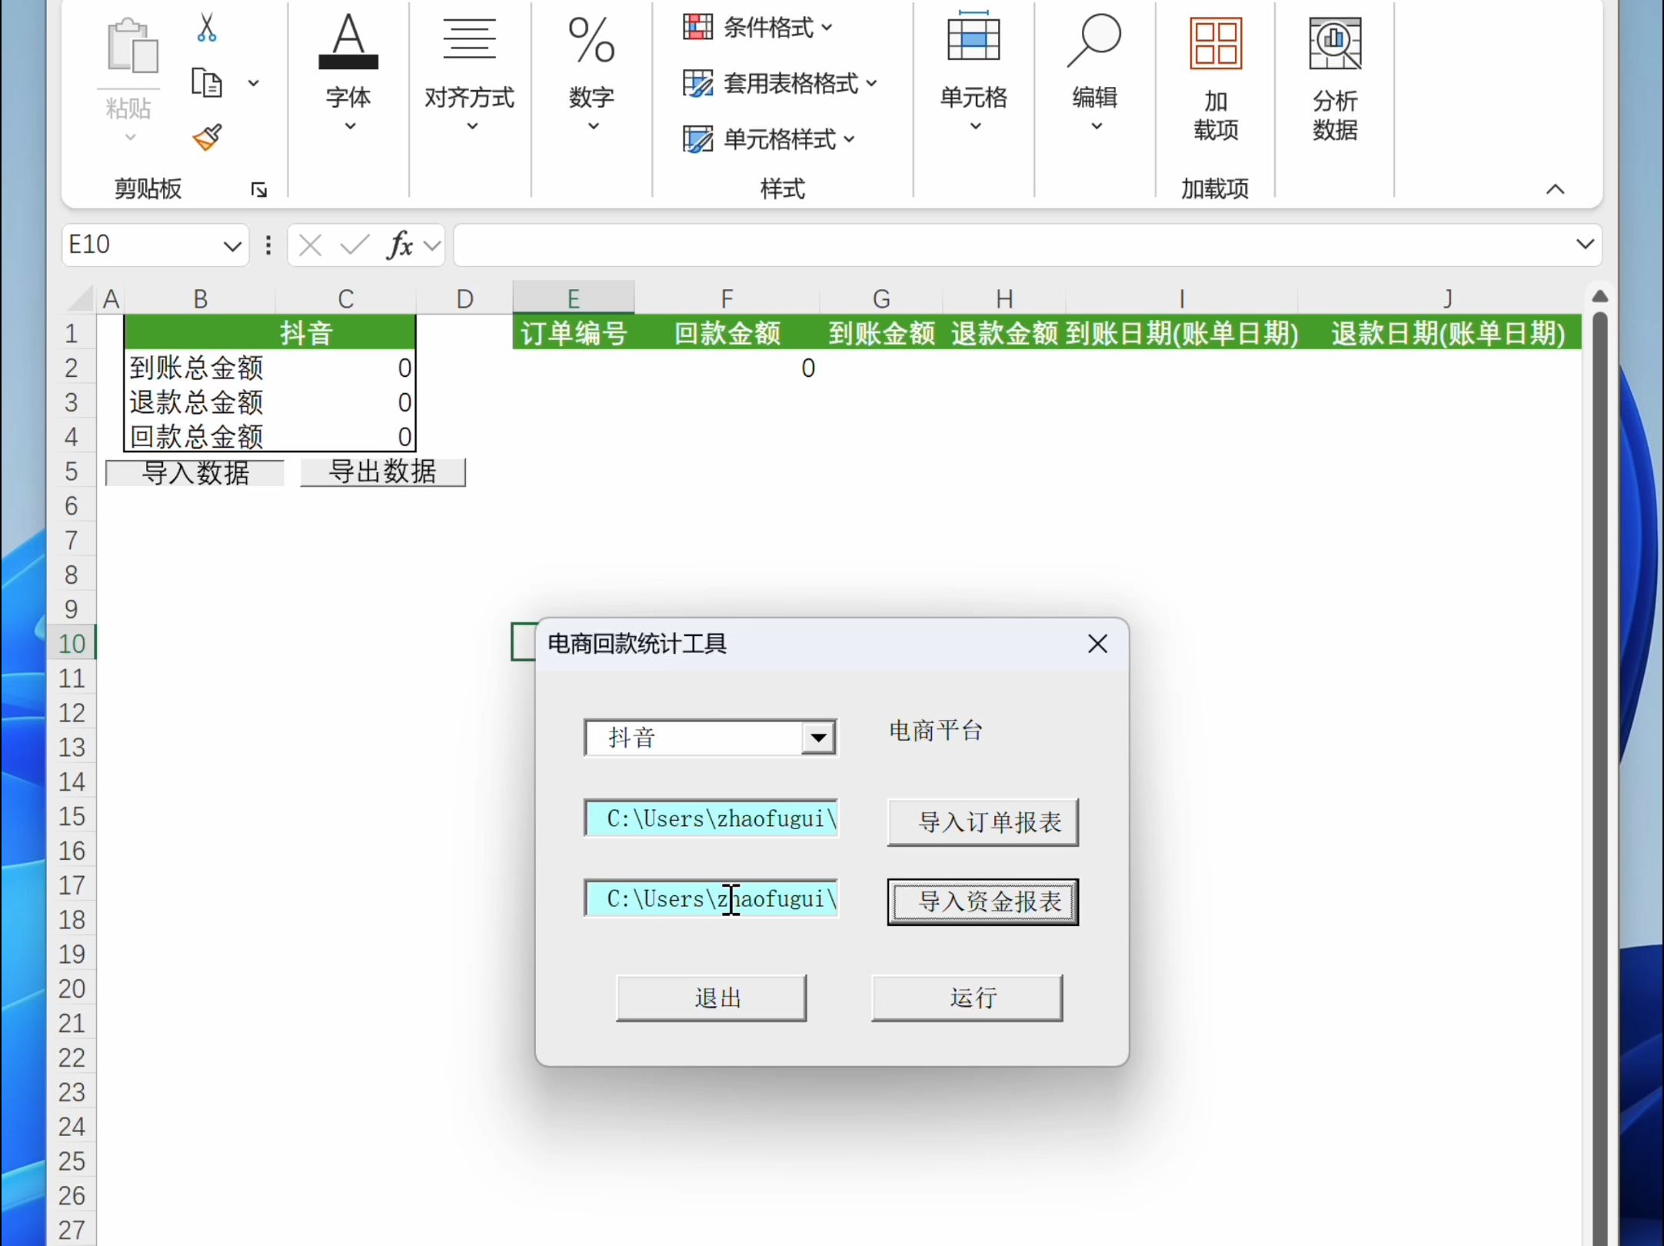Select the 到账金额 header cell
Image resolution: width=1664 pixels, height=1246 pixels.
point(881,333)
